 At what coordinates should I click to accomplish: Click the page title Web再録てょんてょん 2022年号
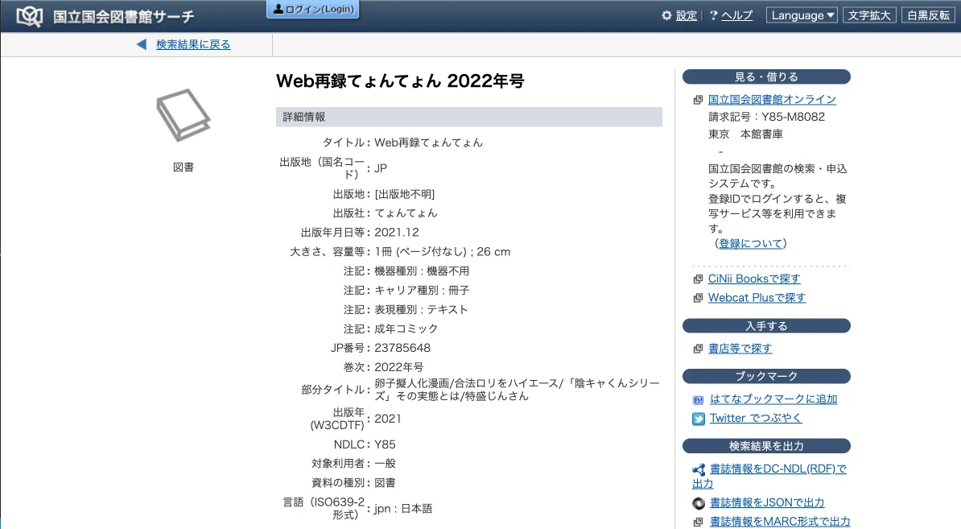click(x=400, y=81)
